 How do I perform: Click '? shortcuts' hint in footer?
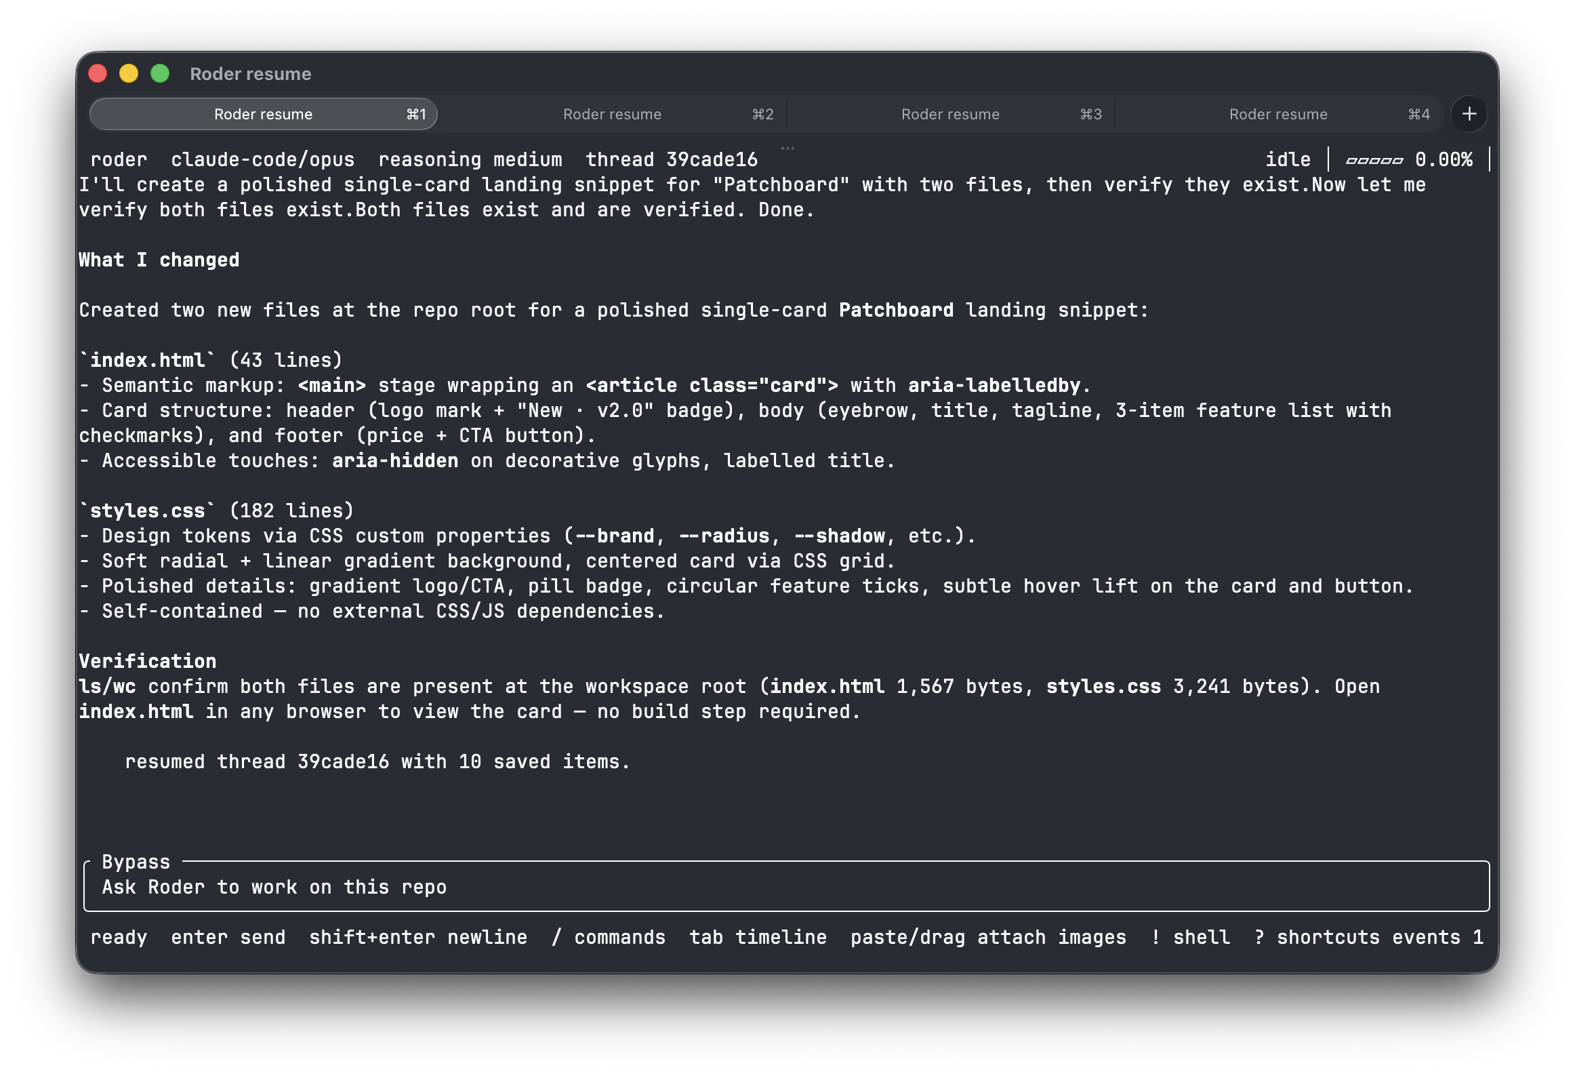(x=1317, y=937)
